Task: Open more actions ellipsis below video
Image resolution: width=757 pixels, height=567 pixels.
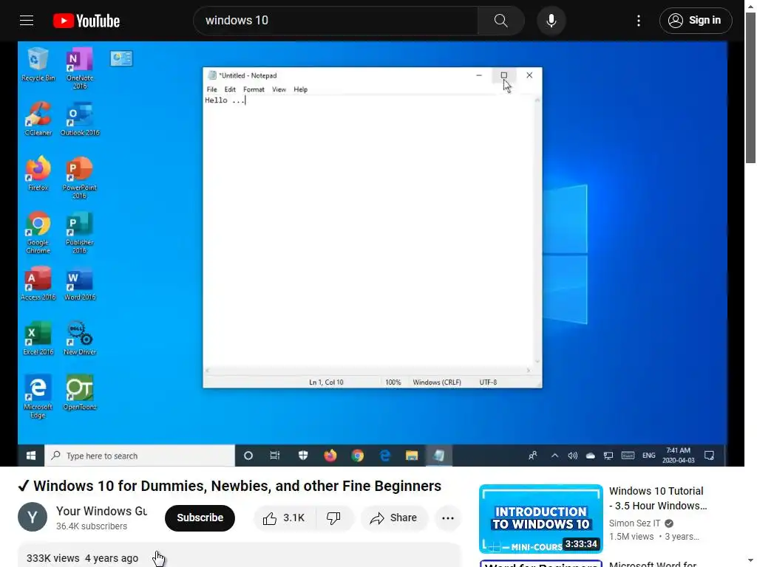Action: (448, 518)
